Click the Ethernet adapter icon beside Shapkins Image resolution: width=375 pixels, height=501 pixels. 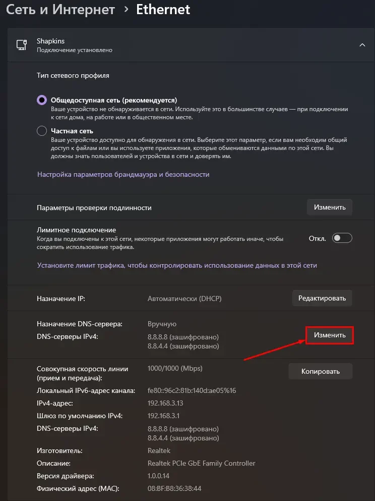[21, 44]
